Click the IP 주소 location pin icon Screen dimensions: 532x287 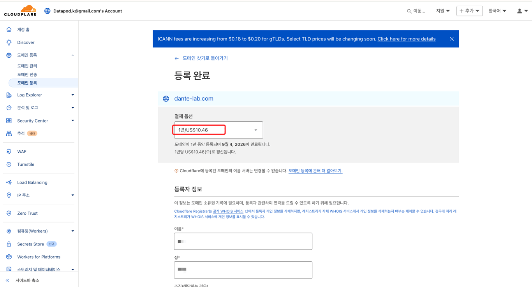point(9,195)
